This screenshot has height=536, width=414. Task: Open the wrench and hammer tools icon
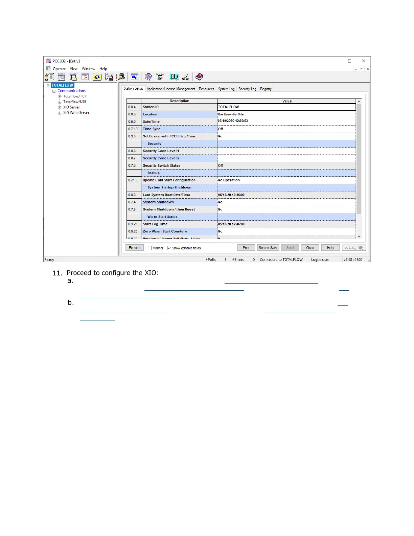coord(109,77)
